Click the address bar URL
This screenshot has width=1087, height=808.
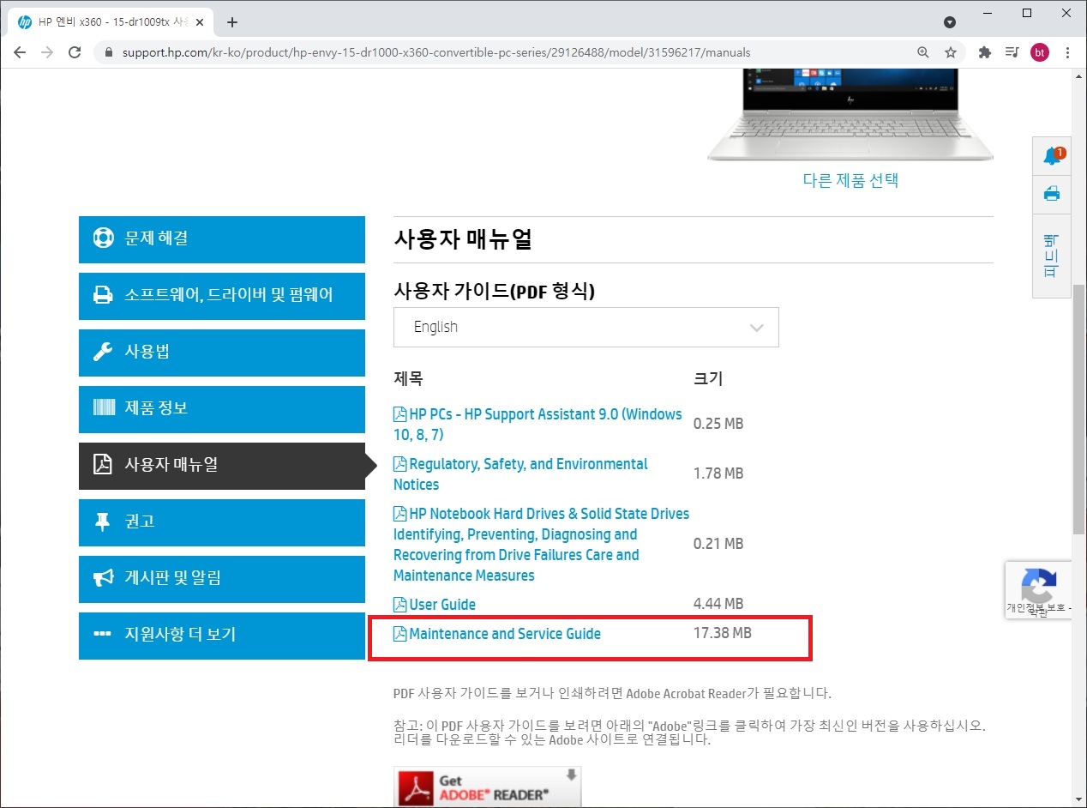coord(436,52)
